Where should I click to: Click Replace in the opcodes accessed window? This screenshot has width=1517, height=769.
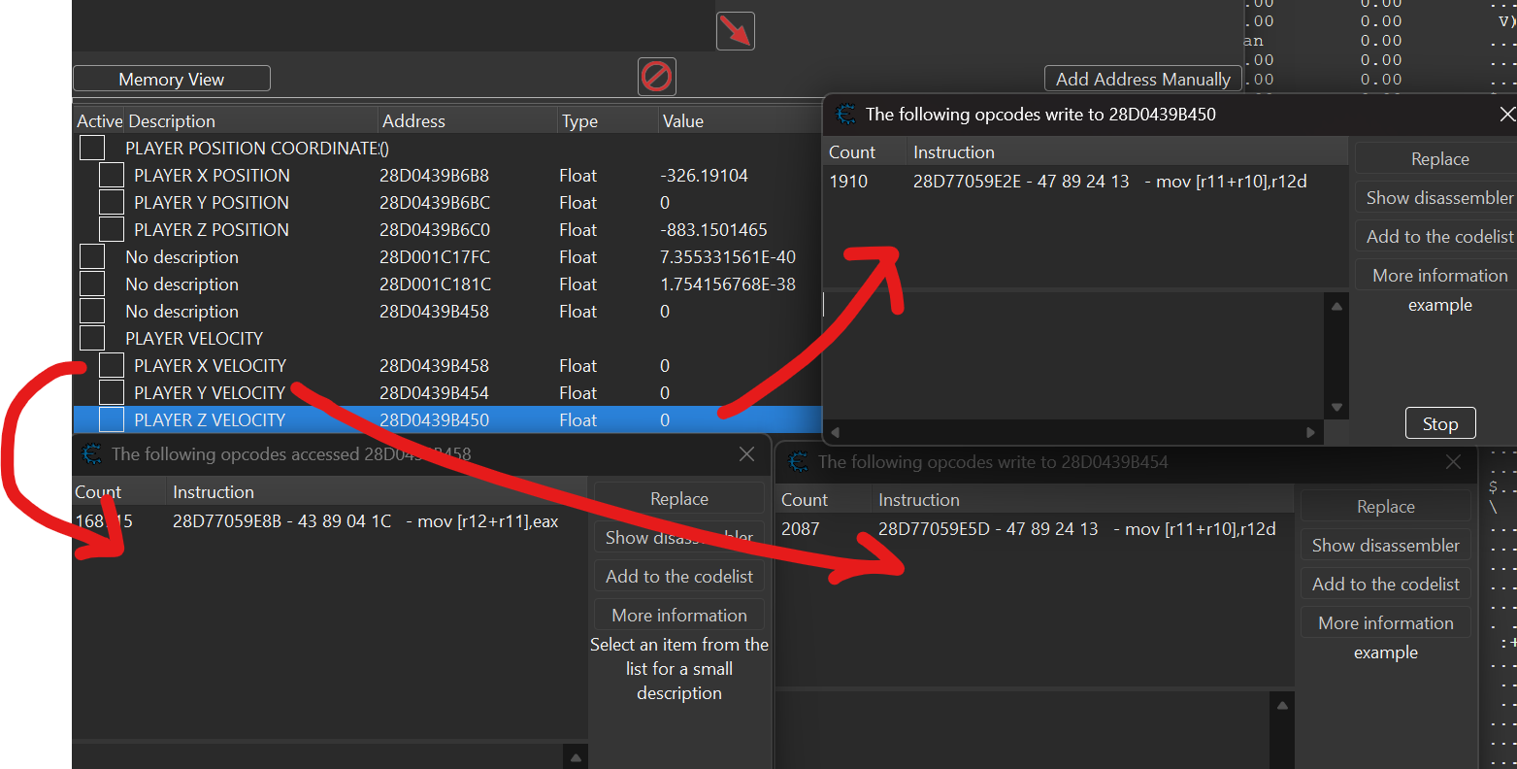679,499
